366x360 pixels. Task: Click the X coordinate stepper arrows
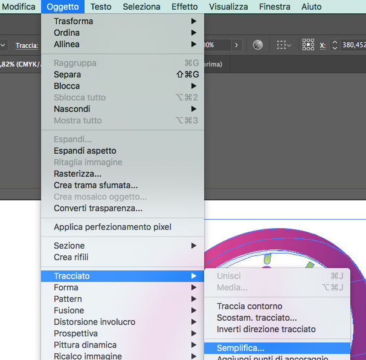335,45
